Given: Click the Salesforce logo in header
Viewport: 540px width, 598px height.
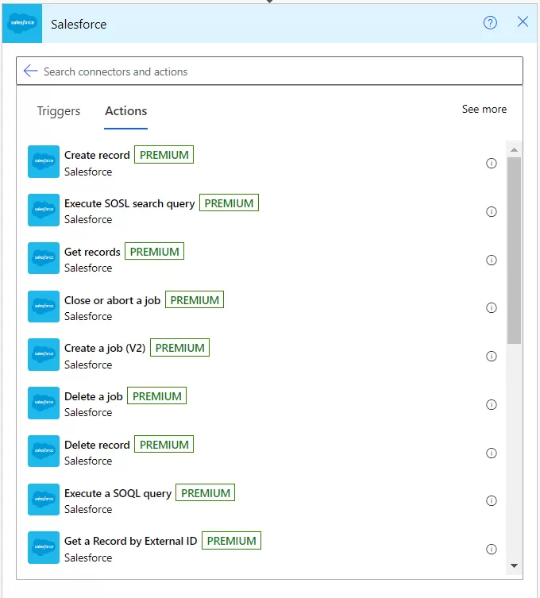Looking at the screenshot, I should click(22, 24).
